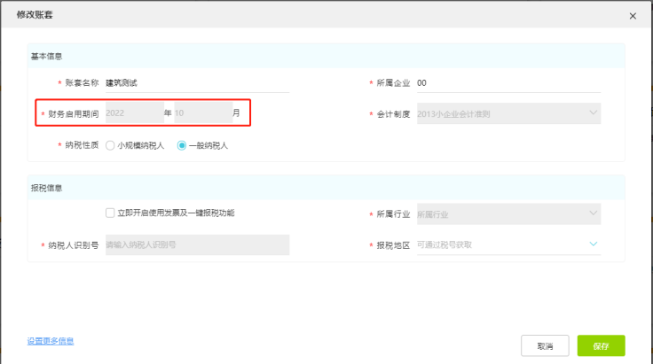Click the 财务启用期间 field label
The width and height of the screenshot is (653, 364).
pos(74,114)
